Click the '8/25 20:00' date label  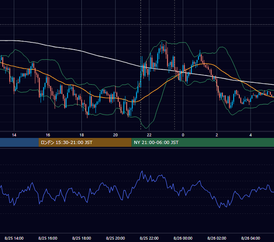point(115,238)
